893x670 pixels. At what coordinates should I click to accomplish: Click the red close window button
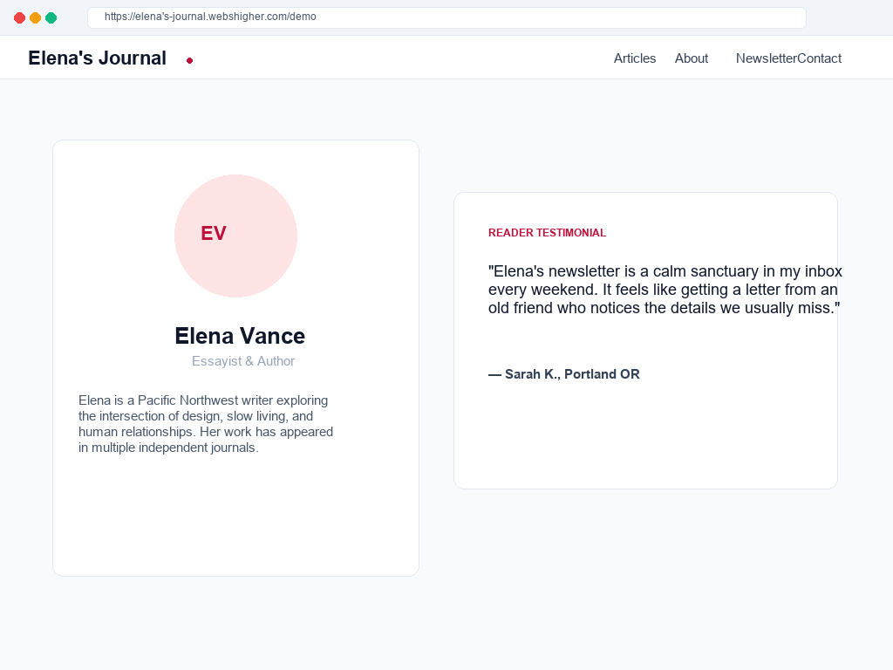(19, 17)
